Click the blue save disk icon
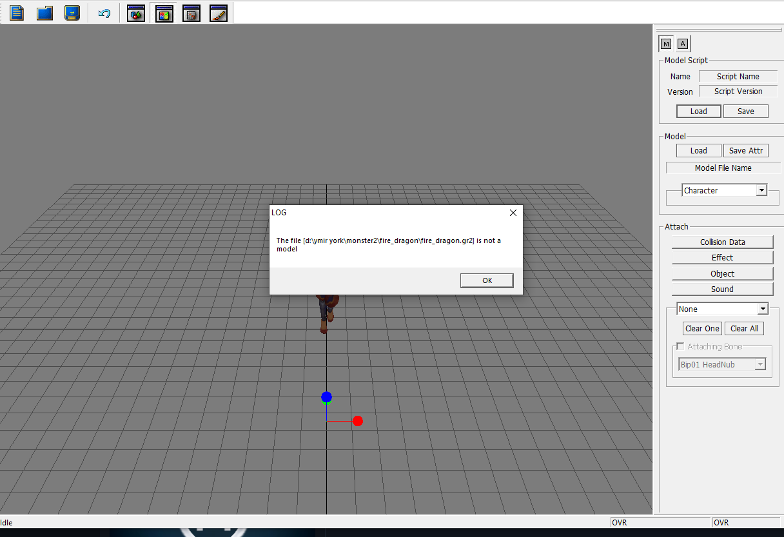784x537 pixels. tap(72, 13)
